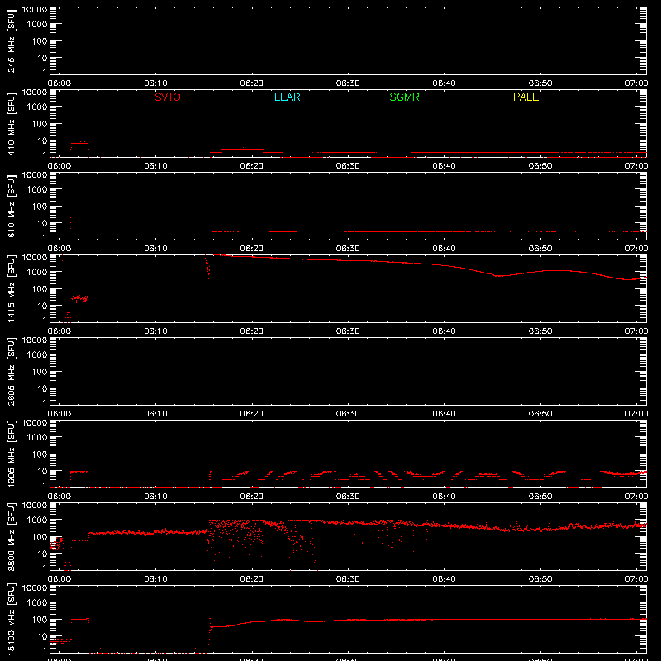Click 06:30 under the 8800 MHz panel
Viewport: 661px width, 661px height.
[x=348, y=579]
